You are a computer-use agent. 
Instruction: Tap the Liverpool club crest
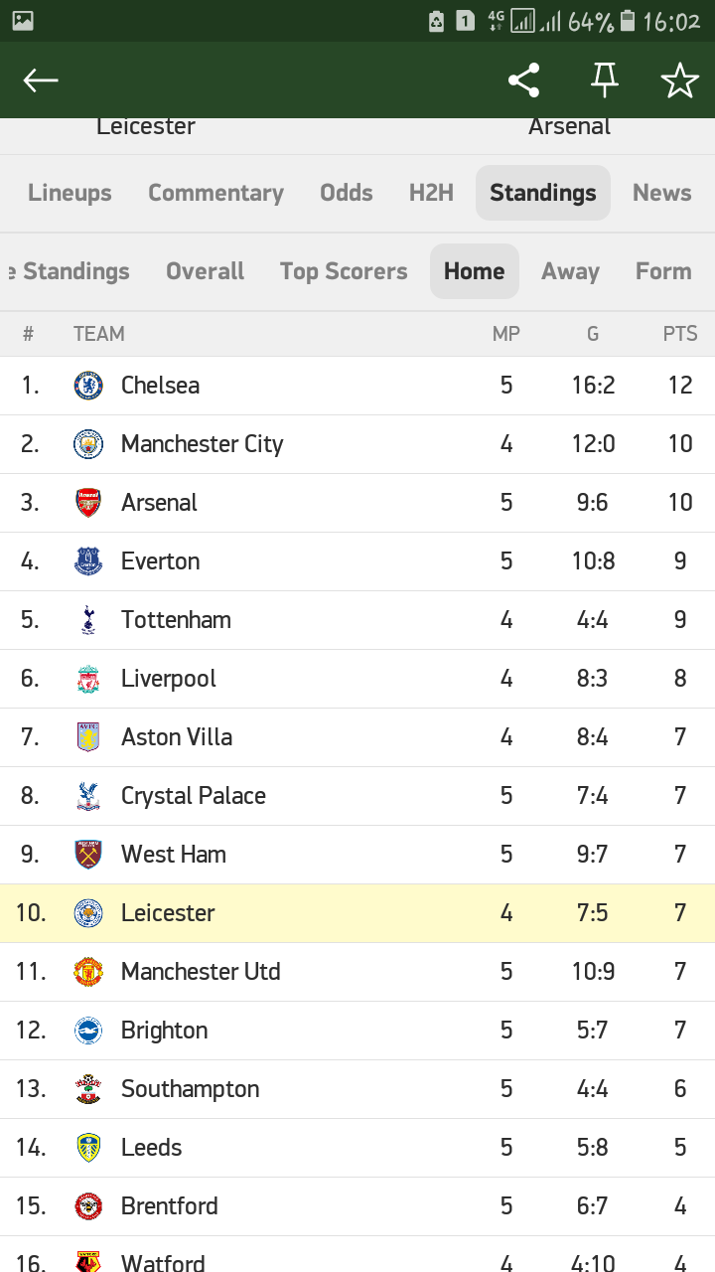tap(88, 679)
